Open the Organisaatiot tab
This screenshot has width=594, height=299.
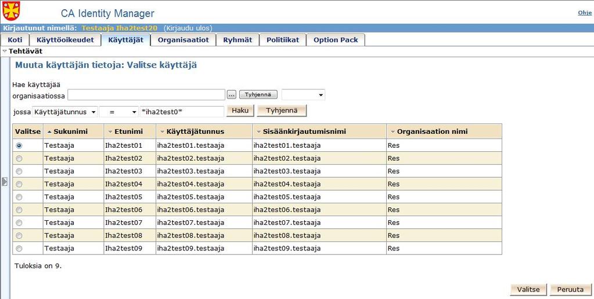click(x=183, y=40)
